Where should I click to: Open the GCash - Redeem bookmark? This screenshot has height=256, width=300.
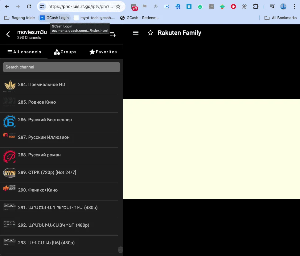140,18
